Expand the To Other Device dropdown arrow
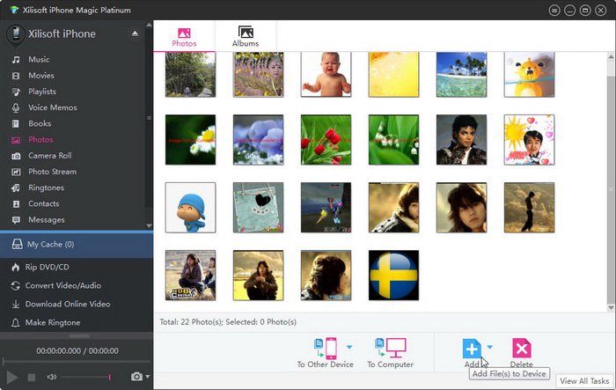This screenshot has width=616, height=390. tap(348, 347)
